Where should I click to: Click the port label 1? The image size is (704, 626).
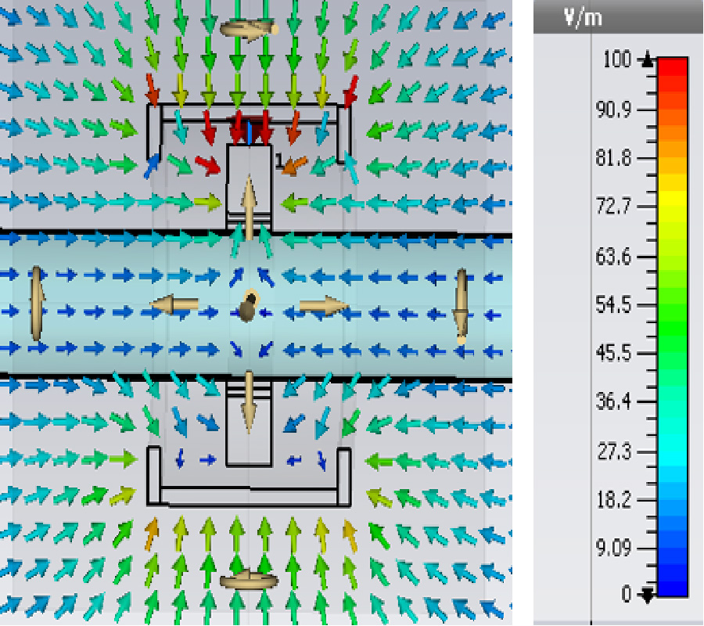pyautogui.click(x=278, y=160)
